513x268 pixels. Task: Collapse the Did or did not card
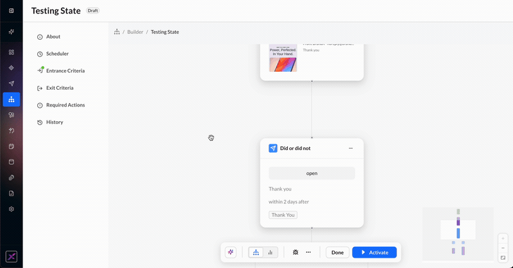(x=351, y=148)
